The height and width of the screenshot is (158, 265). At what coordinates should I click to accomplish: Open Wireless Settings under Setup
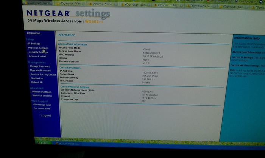click(38, 48)
